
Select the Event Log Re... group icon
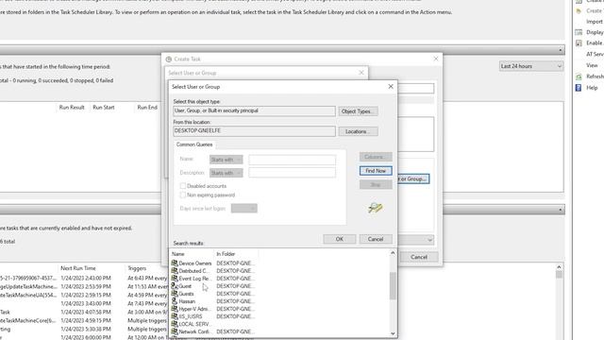click(x=175, y=278)
